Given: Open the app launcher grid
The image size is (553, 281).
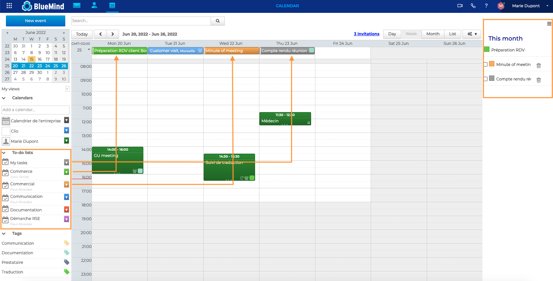Looking at the screenshot, I should (9, 6).
